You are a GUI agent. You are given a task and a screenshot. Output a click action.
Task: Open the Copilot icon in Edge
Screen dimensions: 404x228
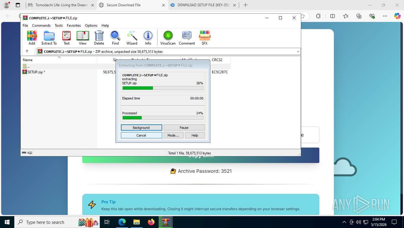[397, 16]
